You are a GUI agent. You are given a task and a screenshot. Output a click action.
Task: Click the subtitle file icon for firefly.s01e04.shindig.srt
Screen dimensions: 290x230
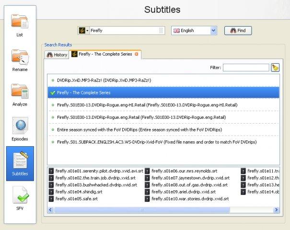(x=51, y=192)
